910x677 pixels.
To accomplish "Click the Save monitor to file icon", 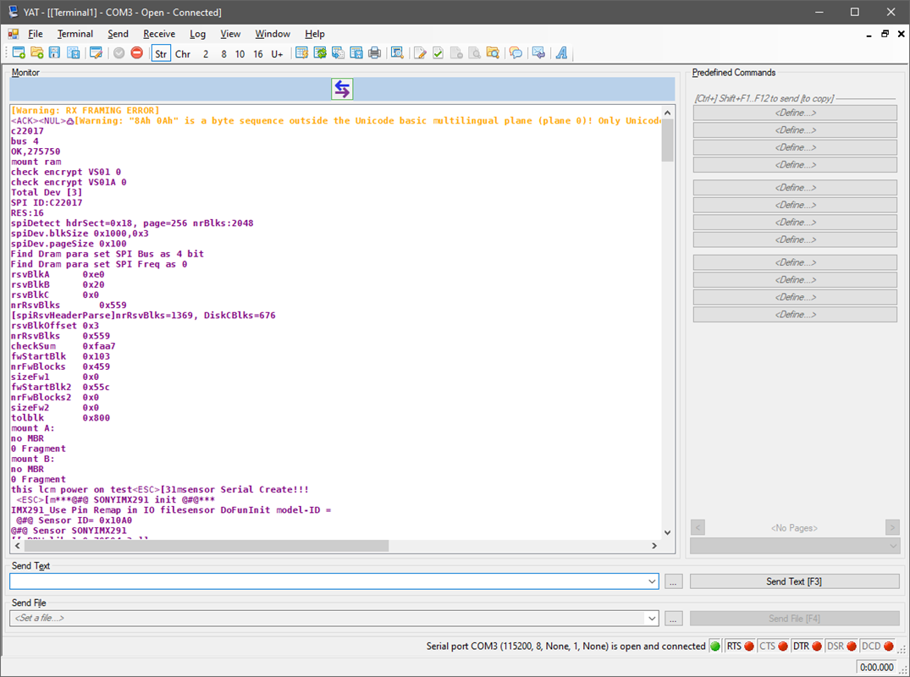I will (x=356, y=53).
